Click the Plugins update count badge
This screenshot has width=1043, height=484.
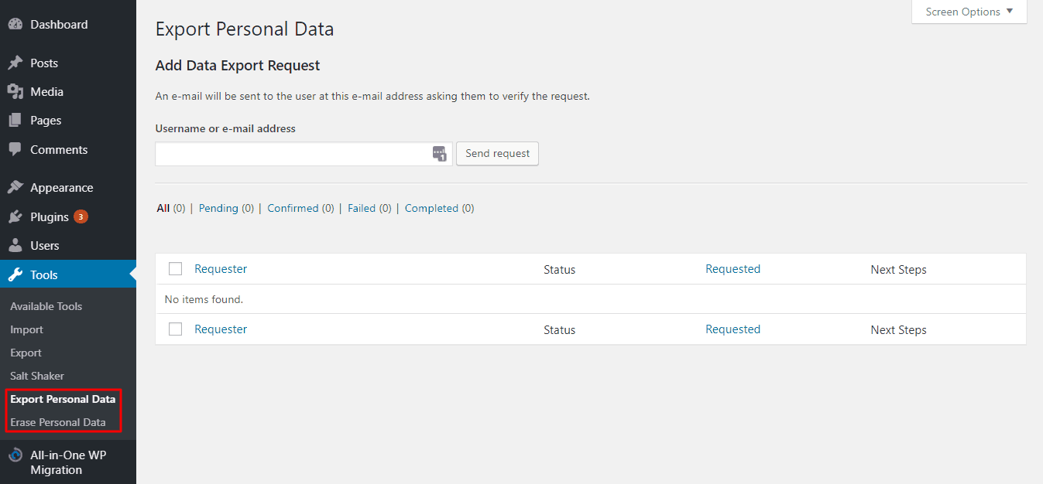click(81, 216)
